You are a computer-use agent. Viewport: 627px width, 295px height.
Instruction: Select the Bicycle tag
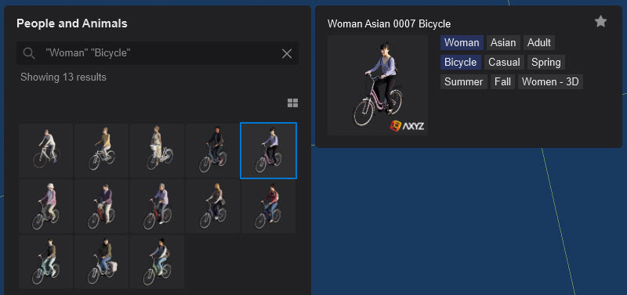coord(461,63)
